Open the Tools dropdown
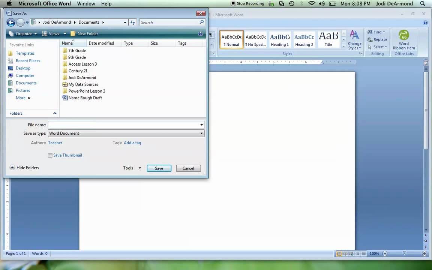The width and height of the screenshot is (432, 270). coord(132,168)
